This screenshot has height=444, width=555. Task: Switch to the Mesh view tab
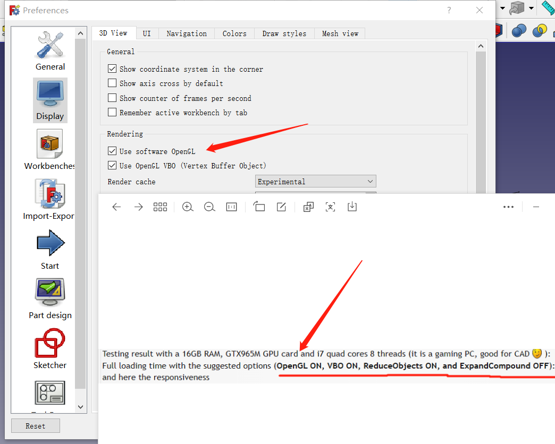click(x=340, y=33)
